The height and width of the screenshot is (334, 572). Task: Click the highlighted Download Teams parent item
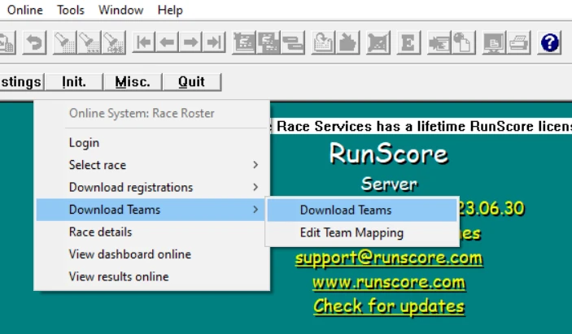[152, 210]
